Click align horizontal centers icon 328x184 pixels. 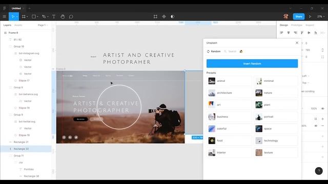pos(289,33)
